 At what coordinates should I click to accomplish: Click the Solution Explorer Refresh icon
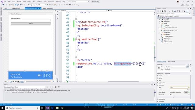tap(175, 11)
